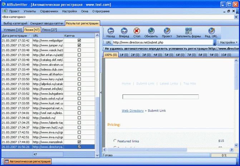Open Утилиты menu

[30, 11]
